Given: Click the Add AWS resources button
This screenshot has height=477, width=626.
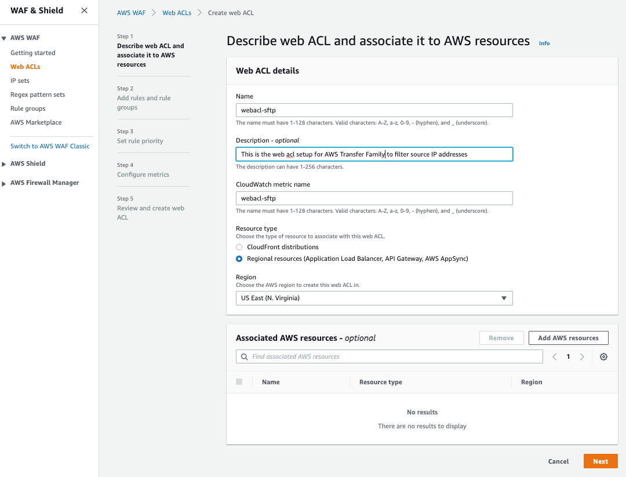Looking at the screenshot, I should [568, 337].
